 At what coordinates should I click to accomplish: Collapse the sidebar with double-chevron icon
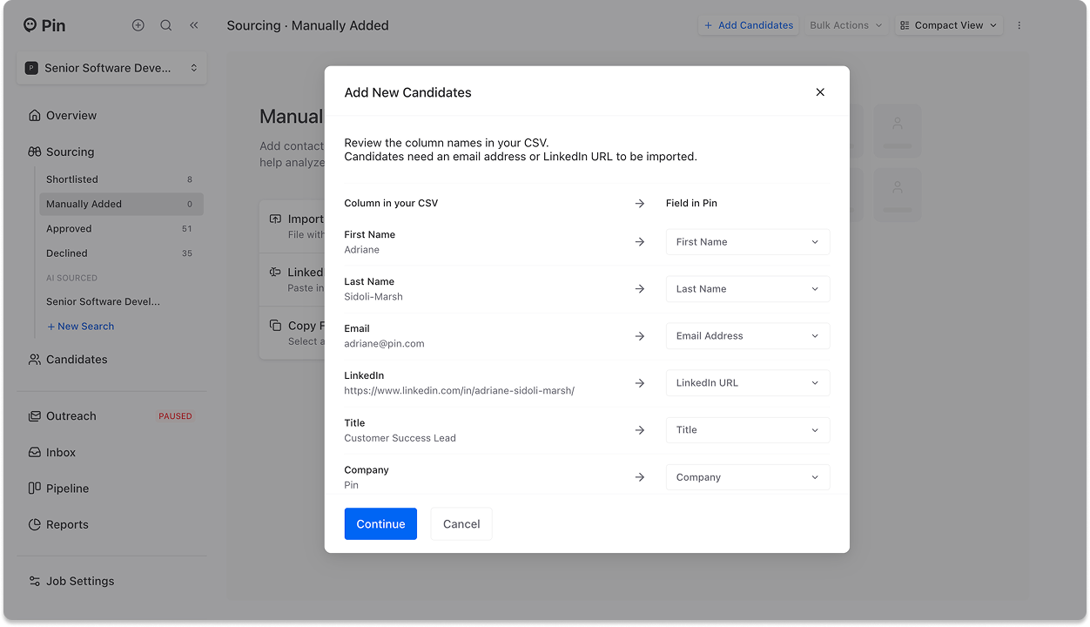pos(194,25)
